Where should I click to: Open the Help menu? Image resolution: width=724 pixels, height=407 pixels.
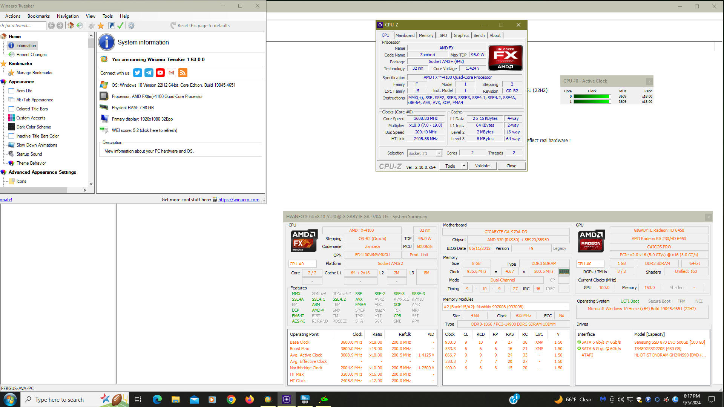pyautogui.click(x=124, y=16)
